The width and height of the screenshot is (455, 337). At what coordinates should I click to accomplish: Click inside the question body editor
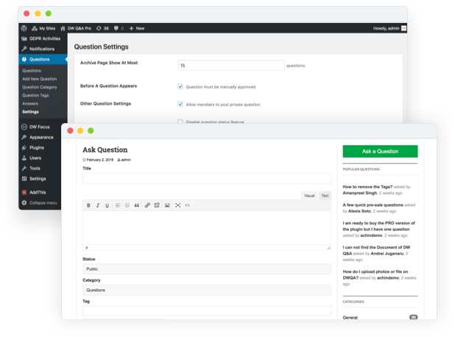tap(207, 227)
